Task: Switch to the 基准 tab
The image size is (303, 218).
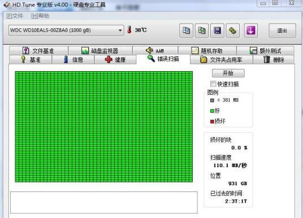Action: [31, 59]
